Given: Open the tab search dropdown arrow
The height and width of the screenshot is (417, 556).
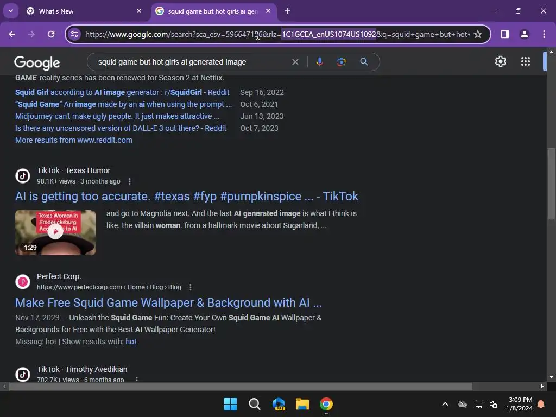Looking at the screenshot, I should 11,11.
